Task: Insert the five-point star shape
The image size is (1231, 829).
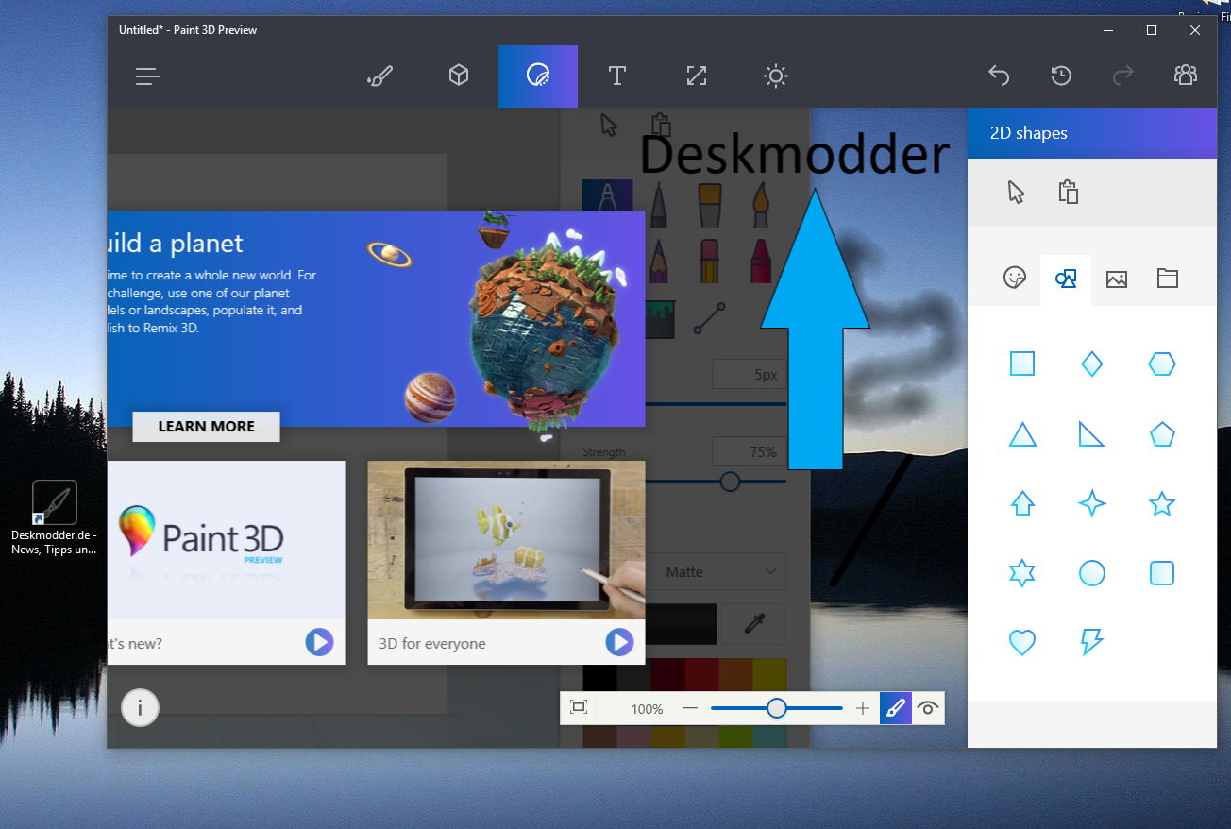Action: click(1162, 503)
